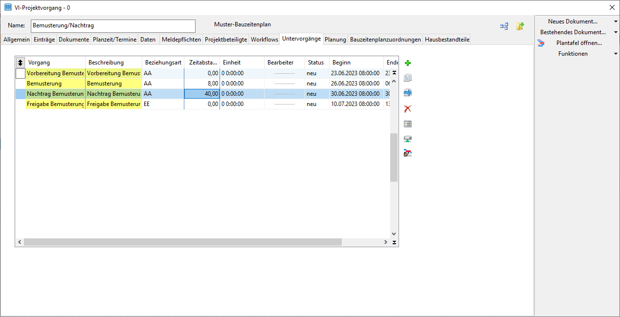
Task: Click the Beginn cell '30.06.2023 08:00:00'
Action: click(356, 94)
